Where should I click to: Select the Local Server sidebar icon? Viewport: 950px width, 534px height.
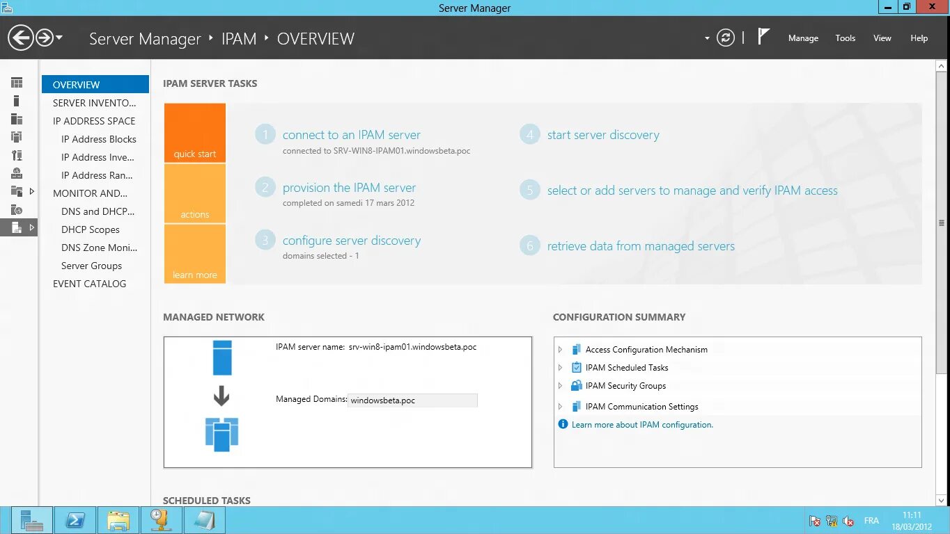point(16,100)
